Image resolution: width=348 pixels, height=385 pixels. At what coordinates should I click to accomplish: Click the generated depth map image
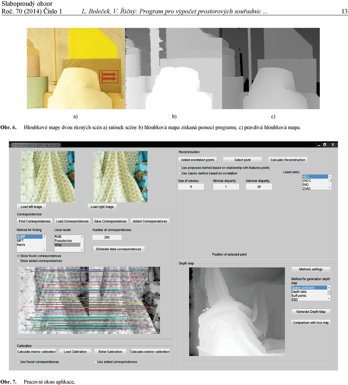click(237, 312)
